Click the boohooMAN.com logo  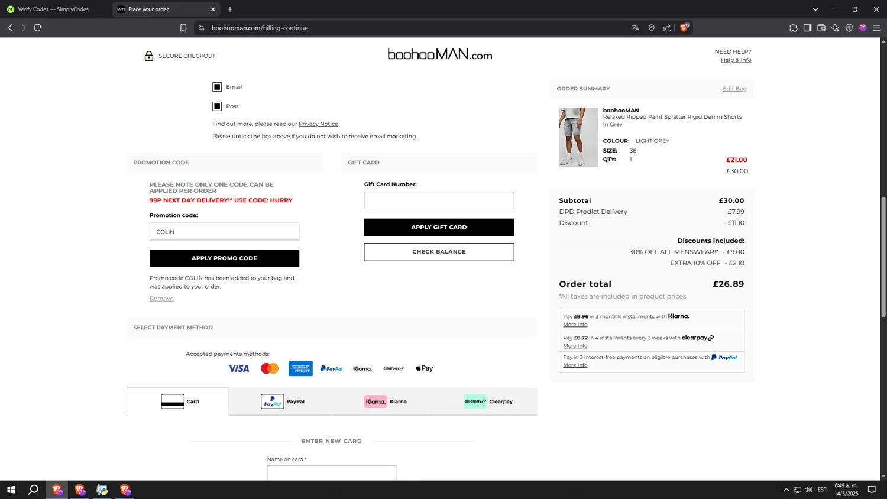(440, 54)
